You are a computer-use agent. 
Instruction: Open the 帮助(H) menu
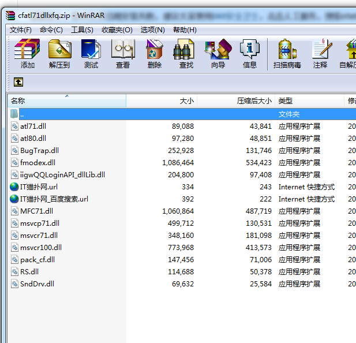click(185, 30)
